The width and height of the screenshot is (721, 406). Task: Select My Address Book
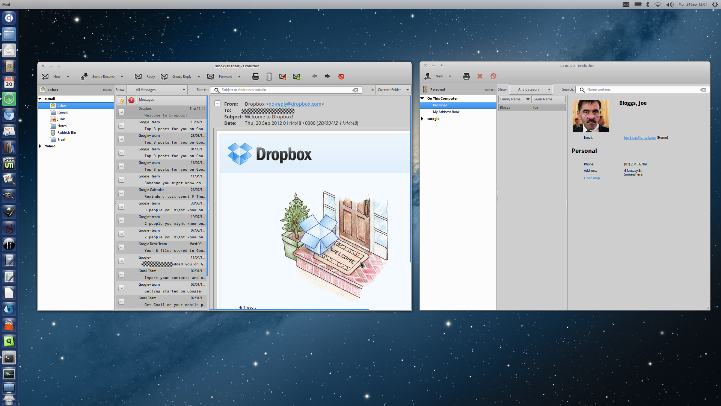tap(446, 112)
